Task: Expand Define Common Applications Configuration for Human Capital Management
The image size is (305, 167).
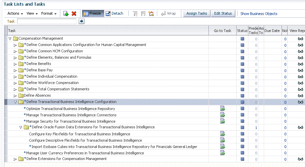Action: pyautogui.click(x=15, y=45)
